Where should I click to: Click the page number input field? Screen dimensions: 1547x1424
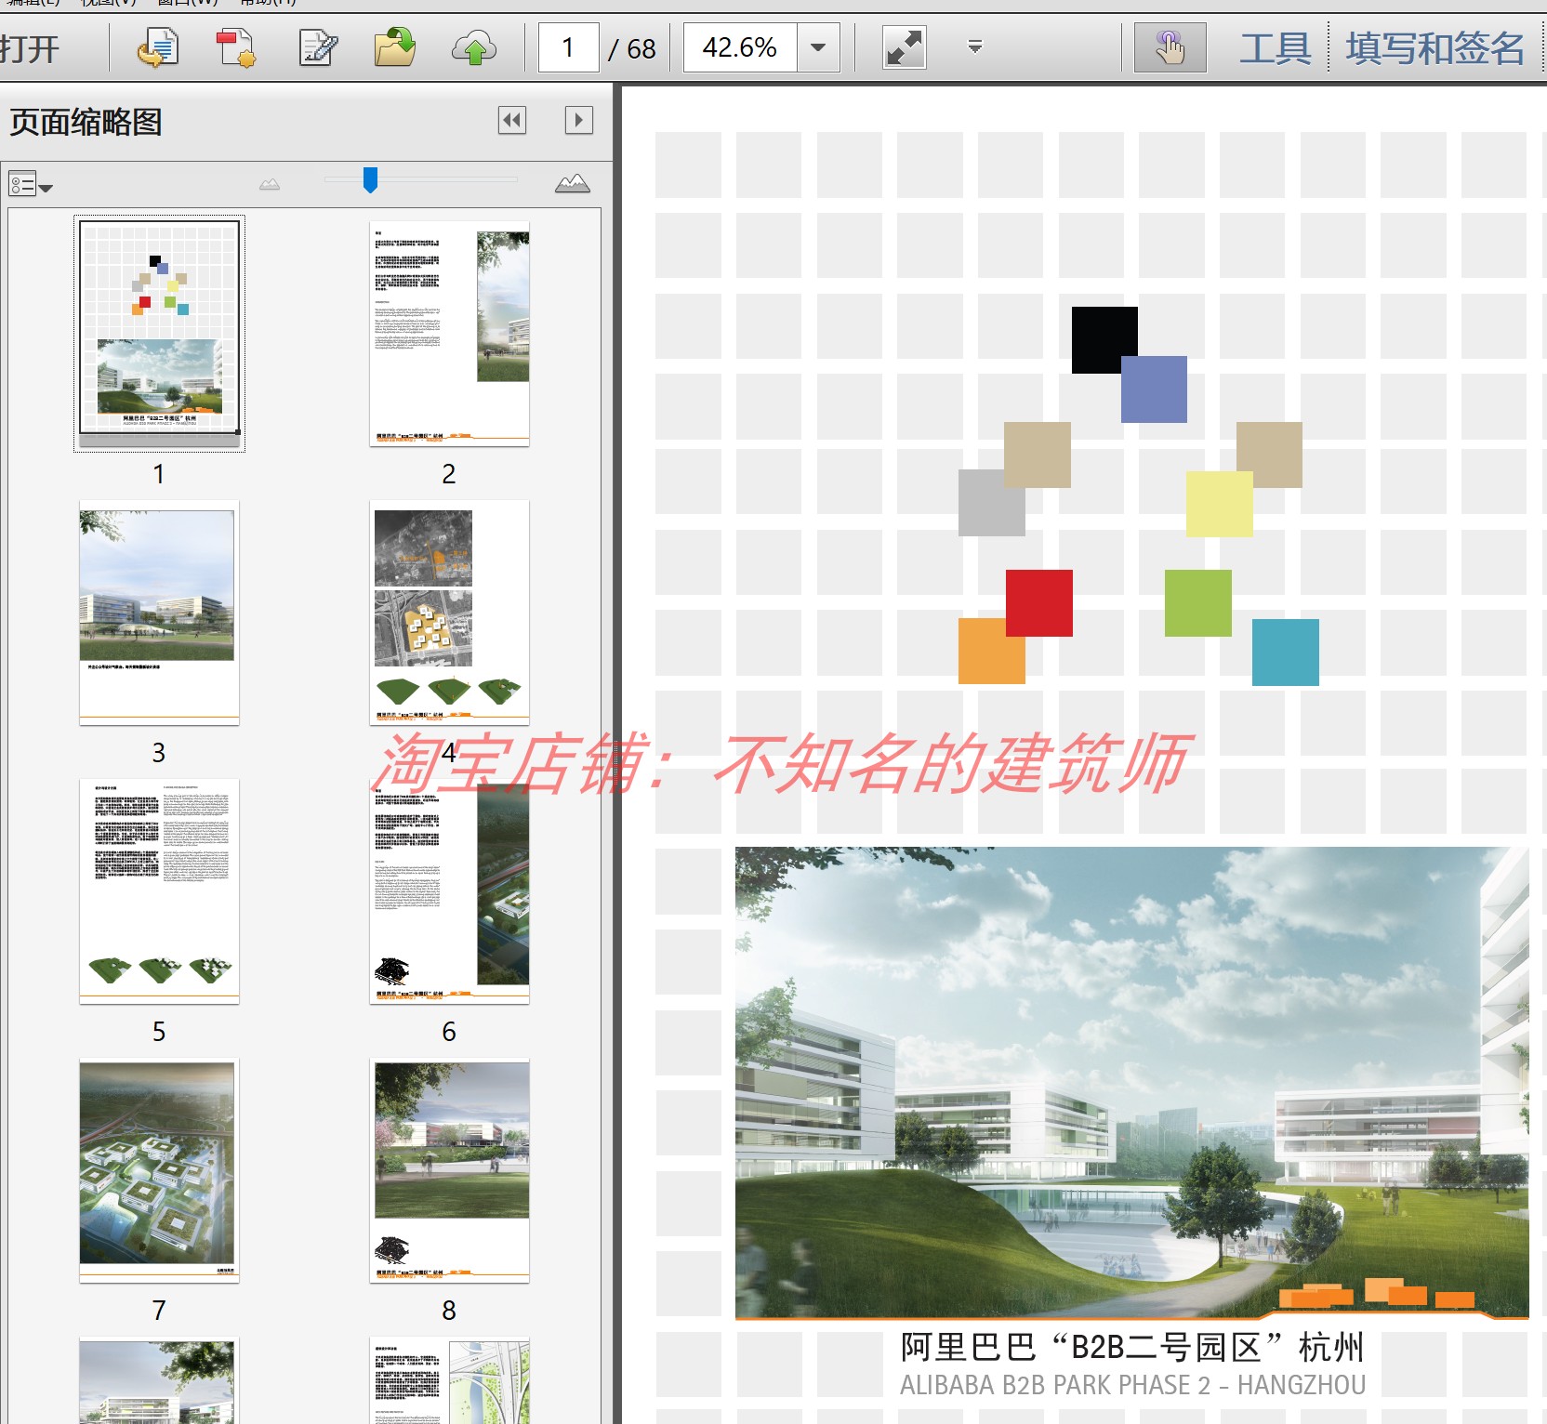[568, 47]
